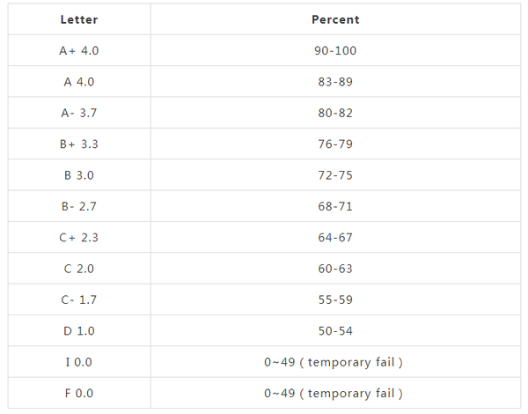The width and height of the screenshot is (528, 414).
Task: Select the 80-82 percent cell
Action: click(x=335, y=113)
